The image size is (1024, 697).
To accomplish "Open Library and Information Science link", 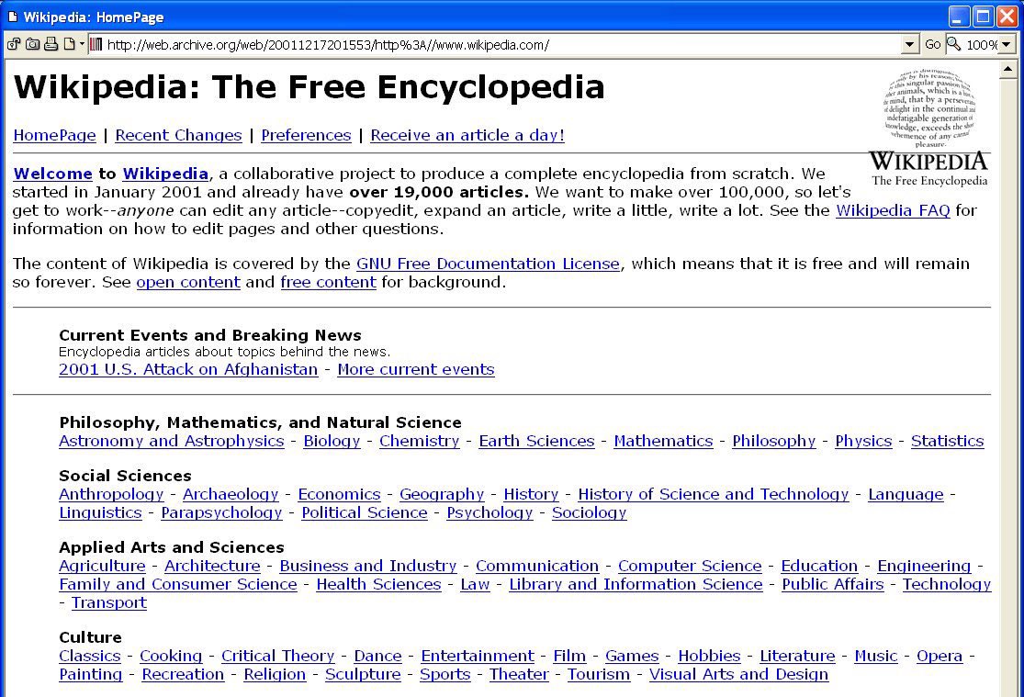I will point(636,585).
